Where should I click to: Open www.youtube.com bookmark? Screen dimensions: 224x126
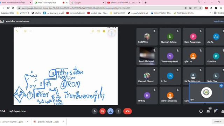(76, 13)
